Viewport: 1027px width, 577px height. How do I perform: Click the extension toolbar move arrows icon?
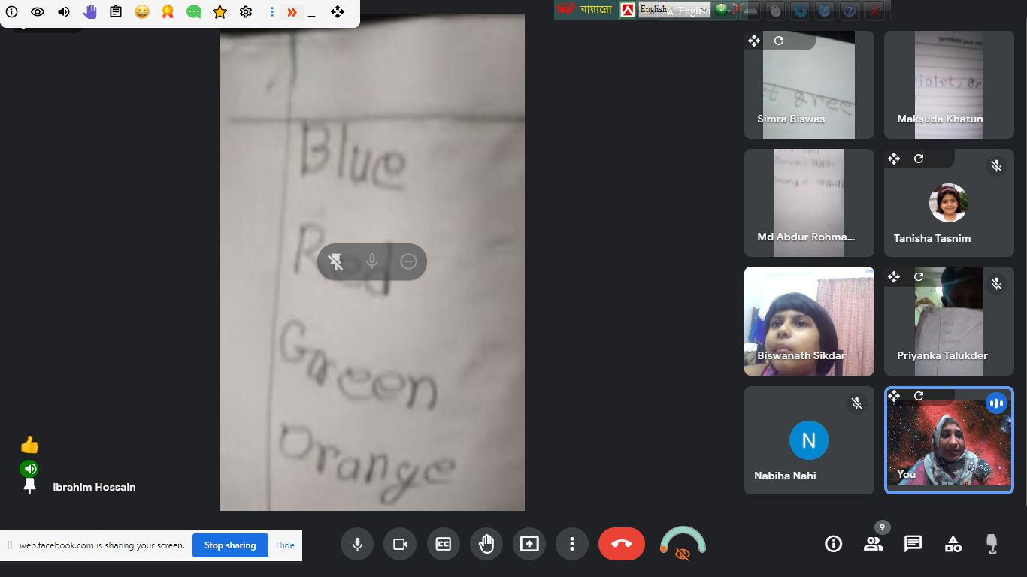coord(338,12)
